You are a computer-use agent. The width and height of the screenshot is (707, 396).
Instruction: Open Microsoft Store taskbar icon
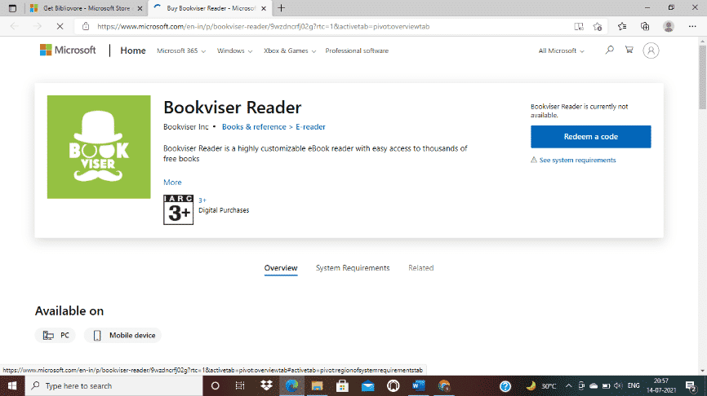coord(342,386)
